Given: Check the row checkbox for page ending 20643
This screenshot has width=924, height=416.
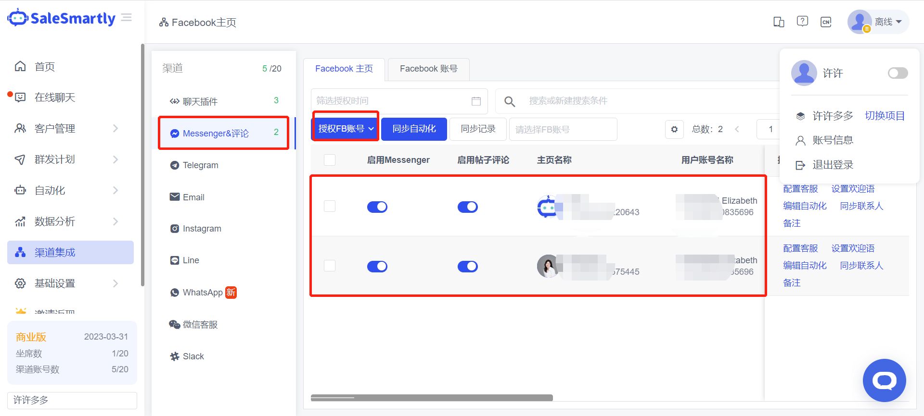Looking at the screenshot, I should 330,206.
